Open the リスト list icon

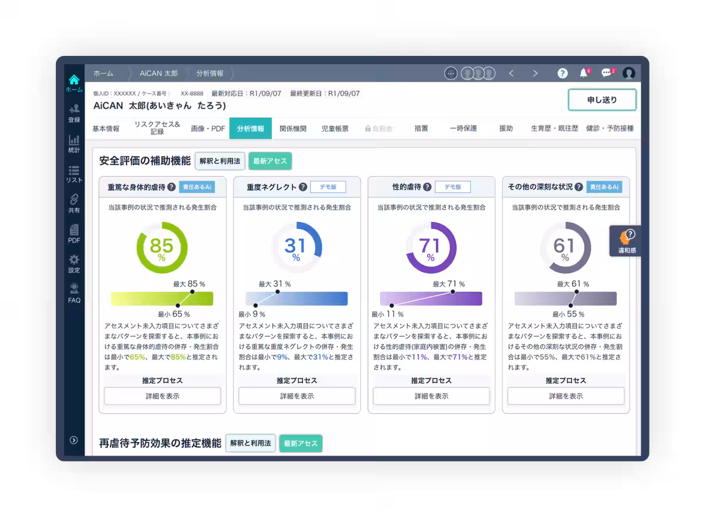pyautogui.click(x=74, y=171)
